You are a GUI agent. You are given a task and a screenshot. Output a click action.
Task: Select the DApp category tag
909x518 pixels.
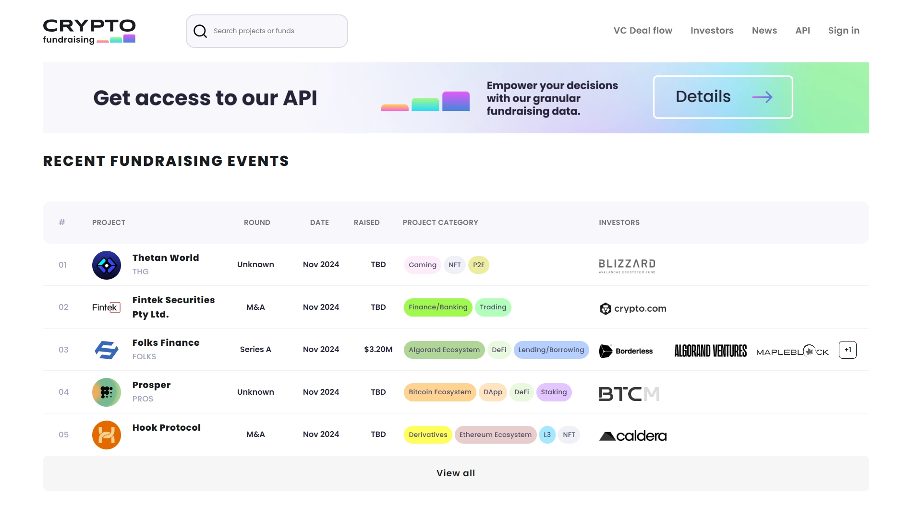493,392
